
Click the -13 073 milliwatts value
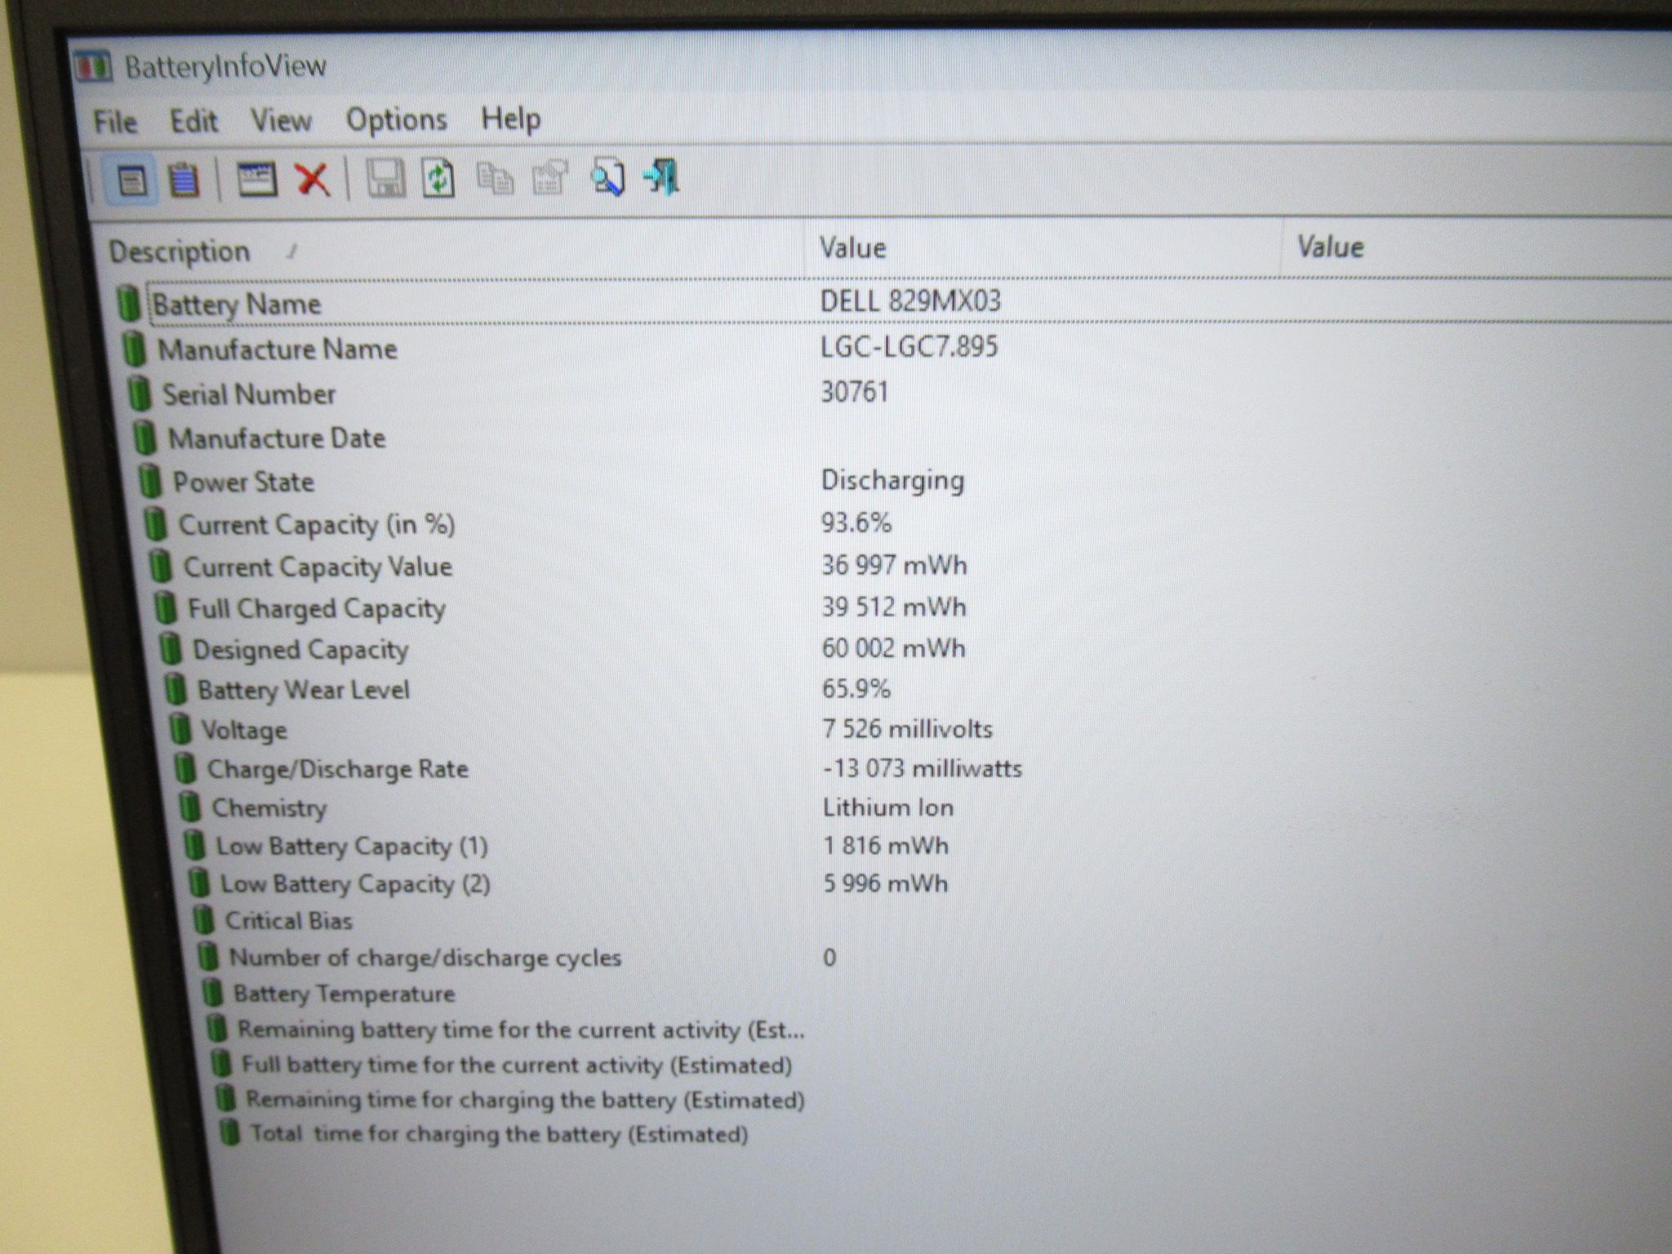[922, 768]
